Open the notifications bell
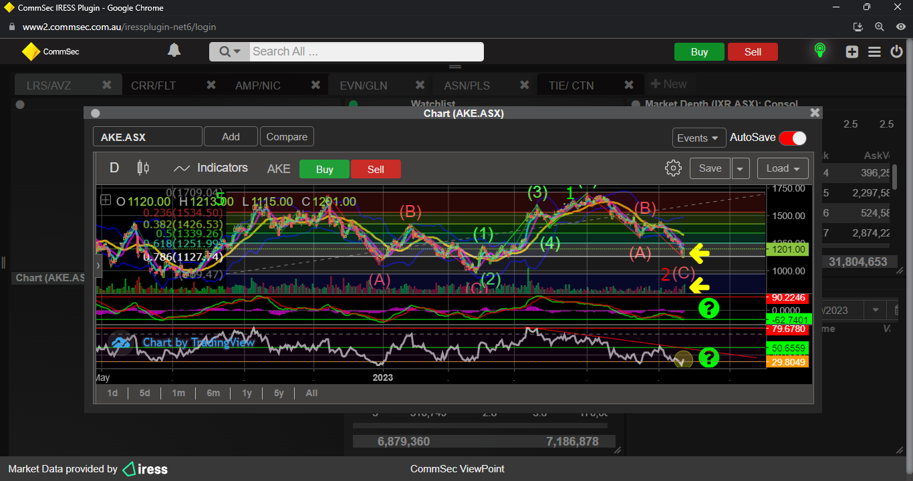The height and width of the screenshot is (481, 913). [x=174, y=51]
